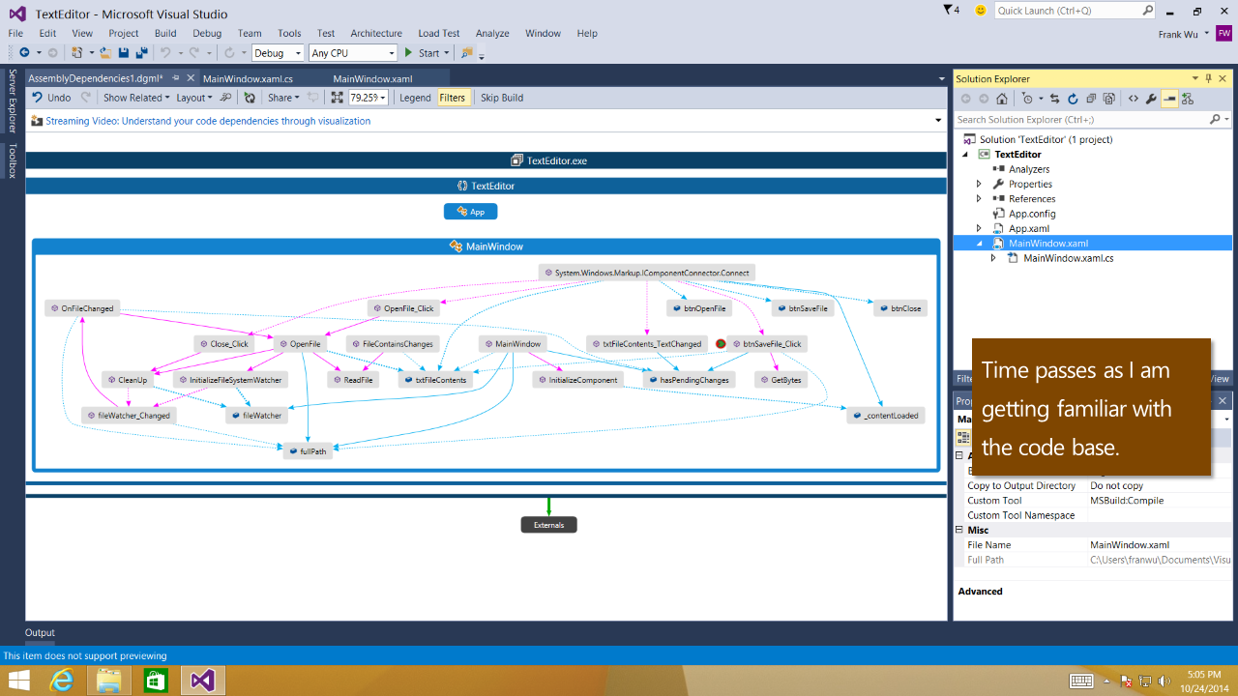Open the Share dropdown
Viewport: 1238px width, 696px height.
tap(283, 98)
